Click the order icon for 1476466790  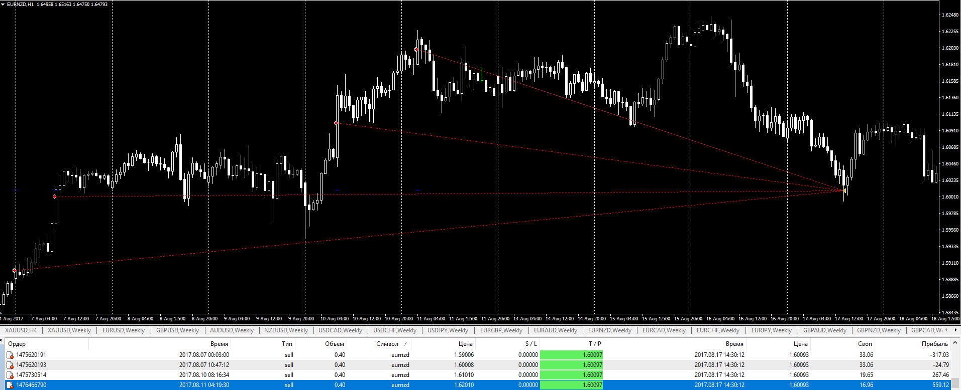(10, 385)
